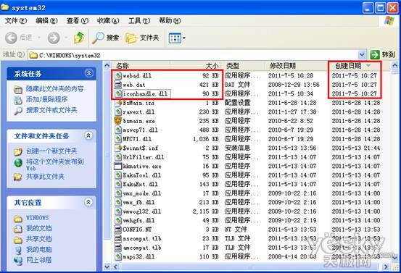Select the mapi32.dll file icon
The image size is (401, 273).
point(118,256)
